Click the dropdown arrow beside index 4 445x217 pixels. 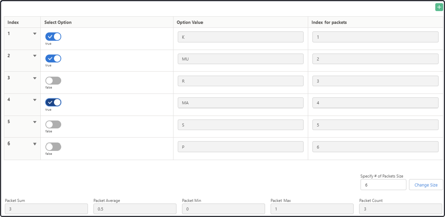coord(35,99)
